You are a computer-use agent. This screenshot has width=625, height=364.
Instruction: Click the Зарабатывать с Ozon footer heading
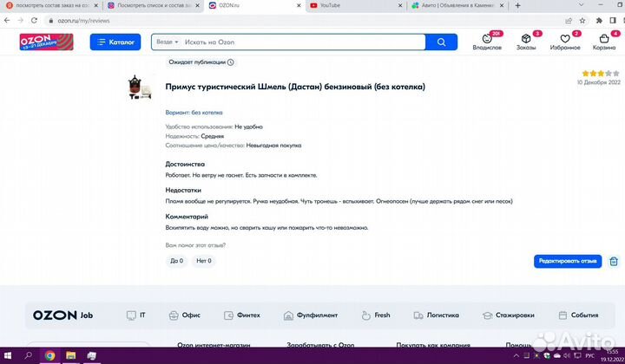point(320,345)
